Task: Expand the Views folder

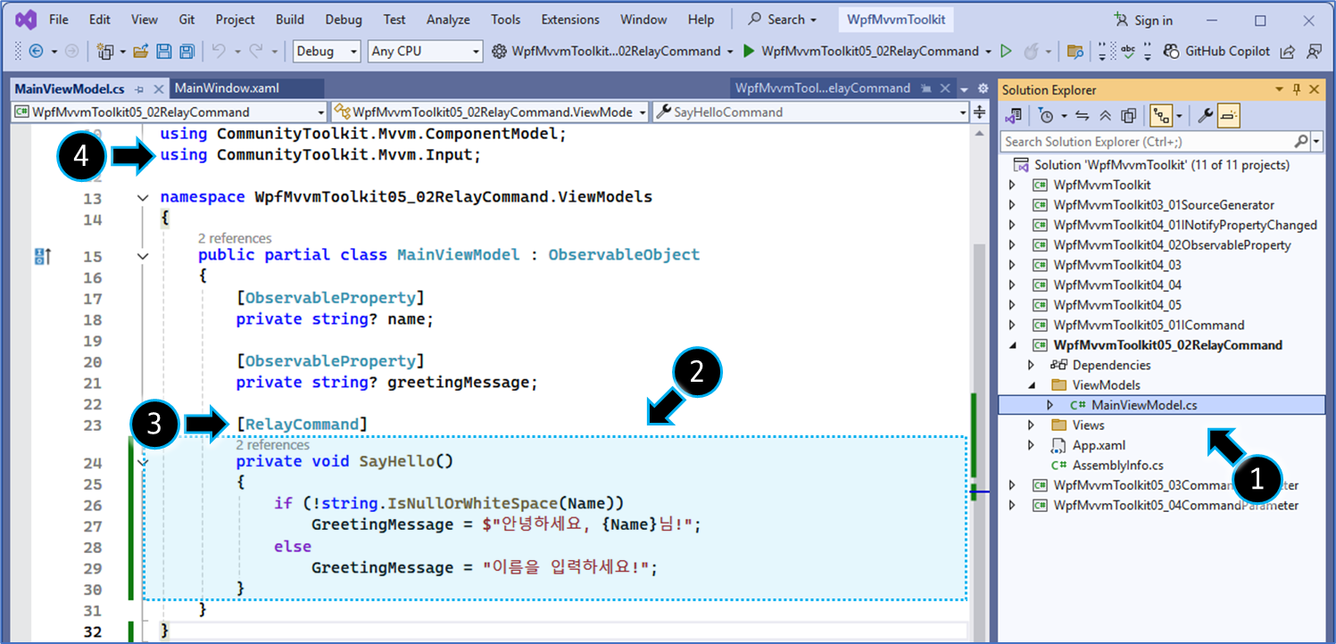Action: click(1032, 425)
